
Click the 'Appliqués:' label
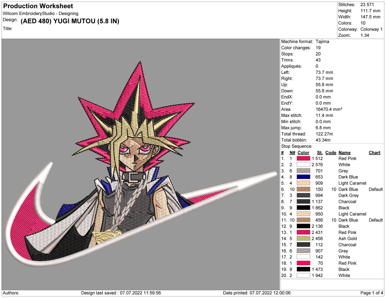(291, 66)
